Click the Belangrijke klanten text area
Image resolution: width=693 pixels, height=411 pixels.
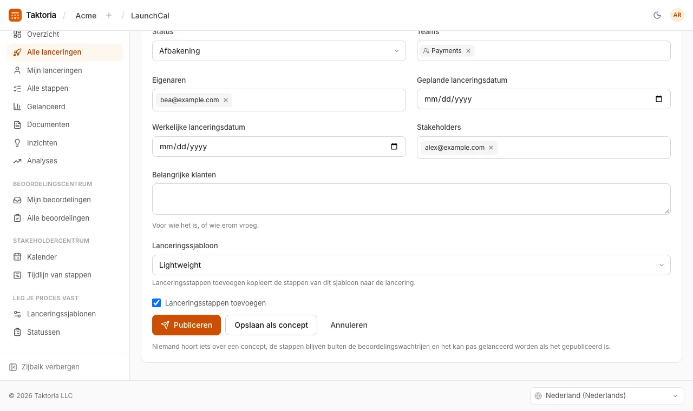point(411,199)
